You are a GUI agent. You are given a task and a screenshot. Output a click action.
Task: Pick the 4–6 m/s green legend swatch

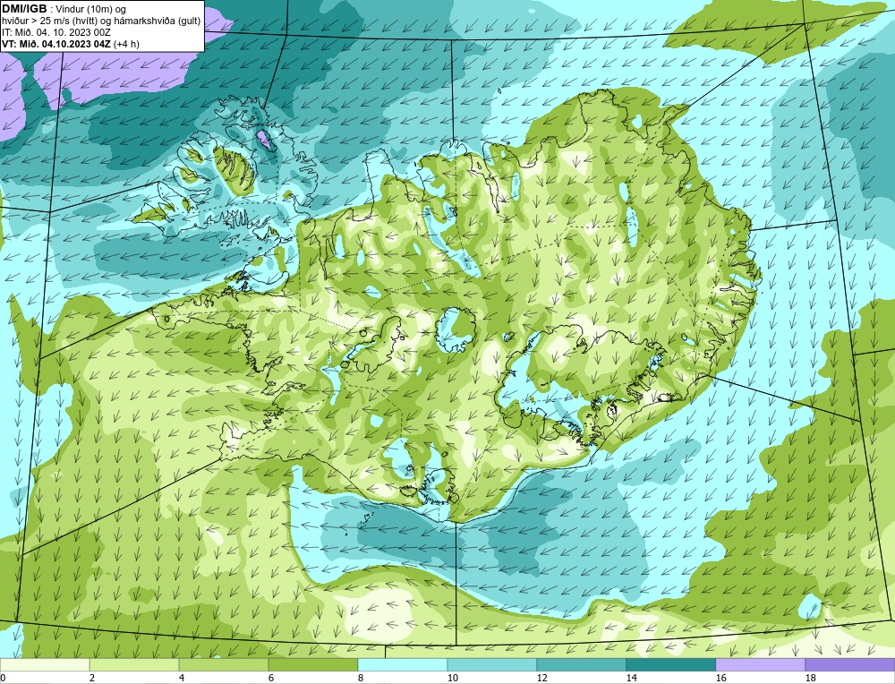224,664
